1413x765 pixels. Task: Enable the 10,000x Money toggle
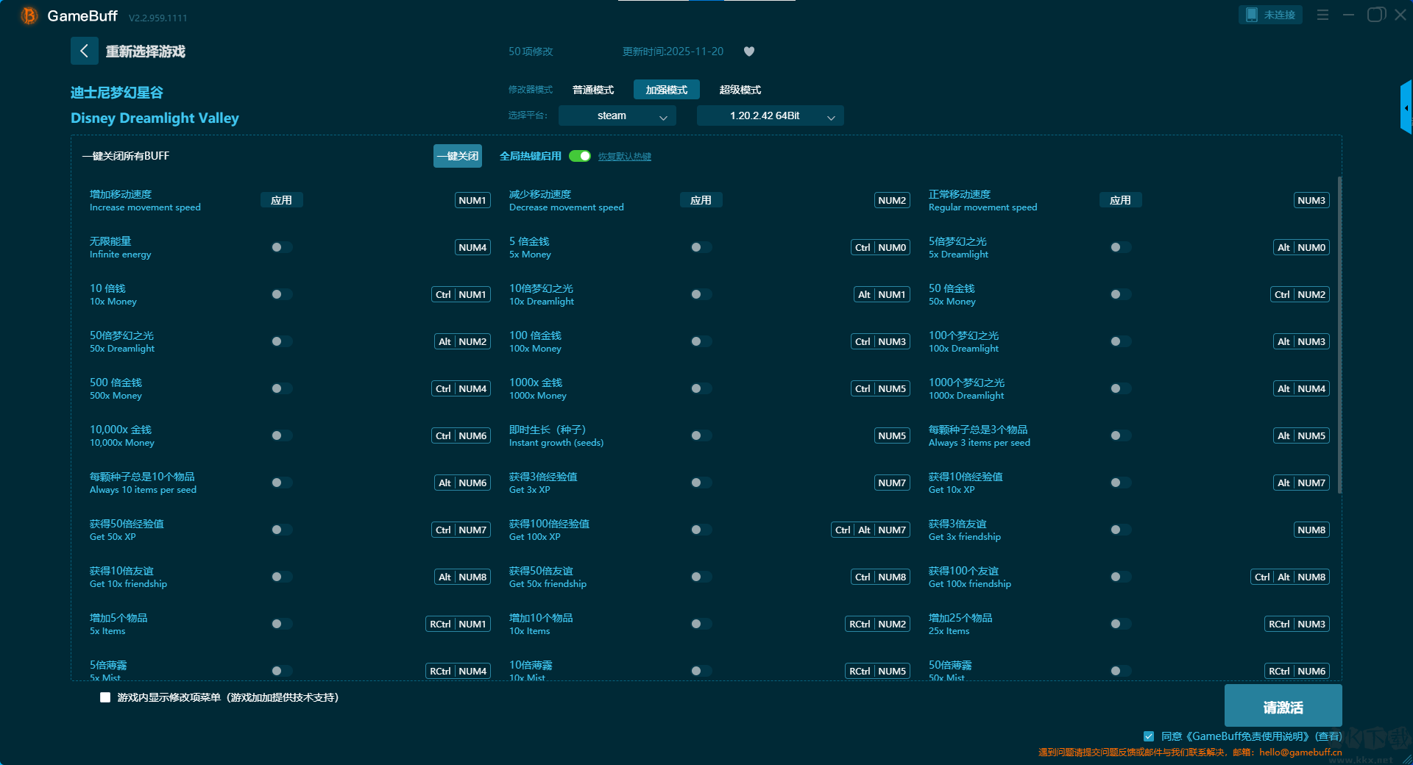coord(282,435)
